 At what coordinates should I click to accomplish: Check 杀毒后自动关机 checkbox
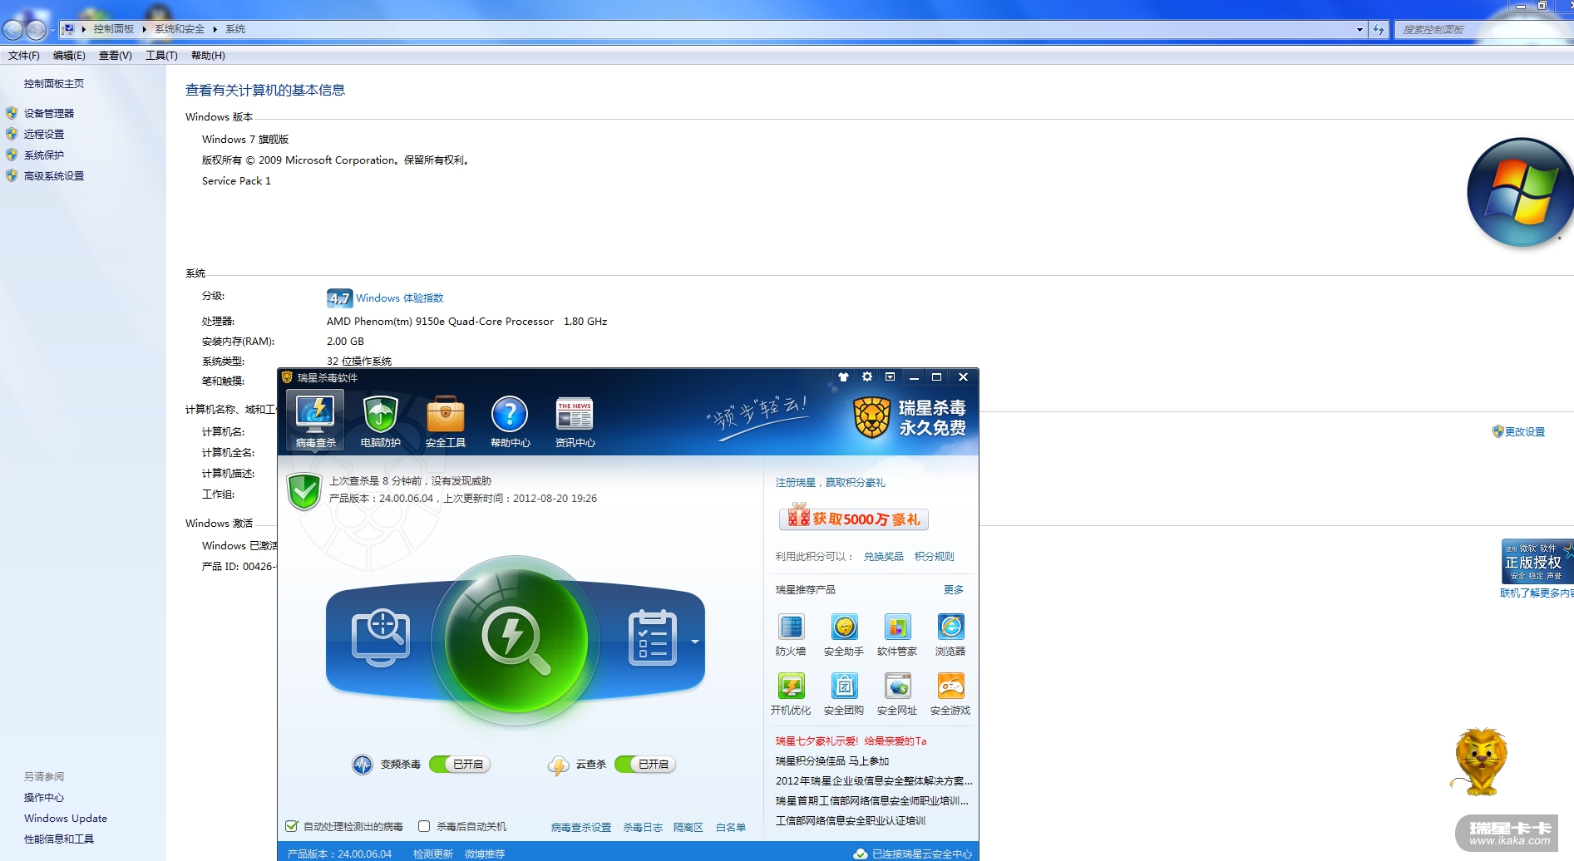tap(424, 826)
